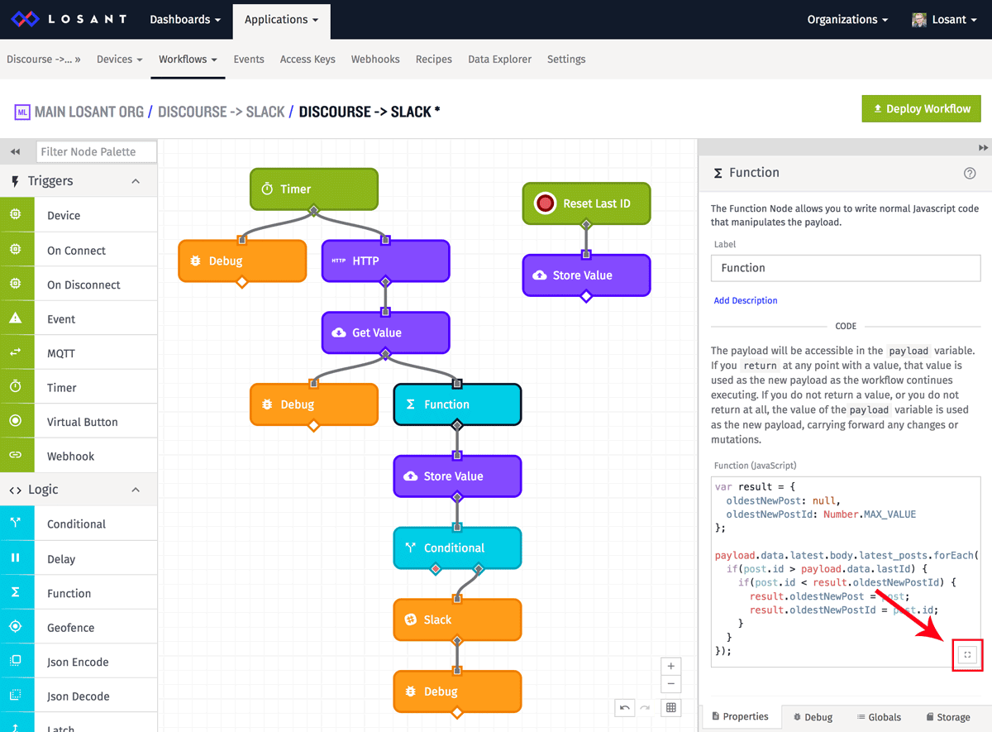Open the Globals tab

(879, 717)
